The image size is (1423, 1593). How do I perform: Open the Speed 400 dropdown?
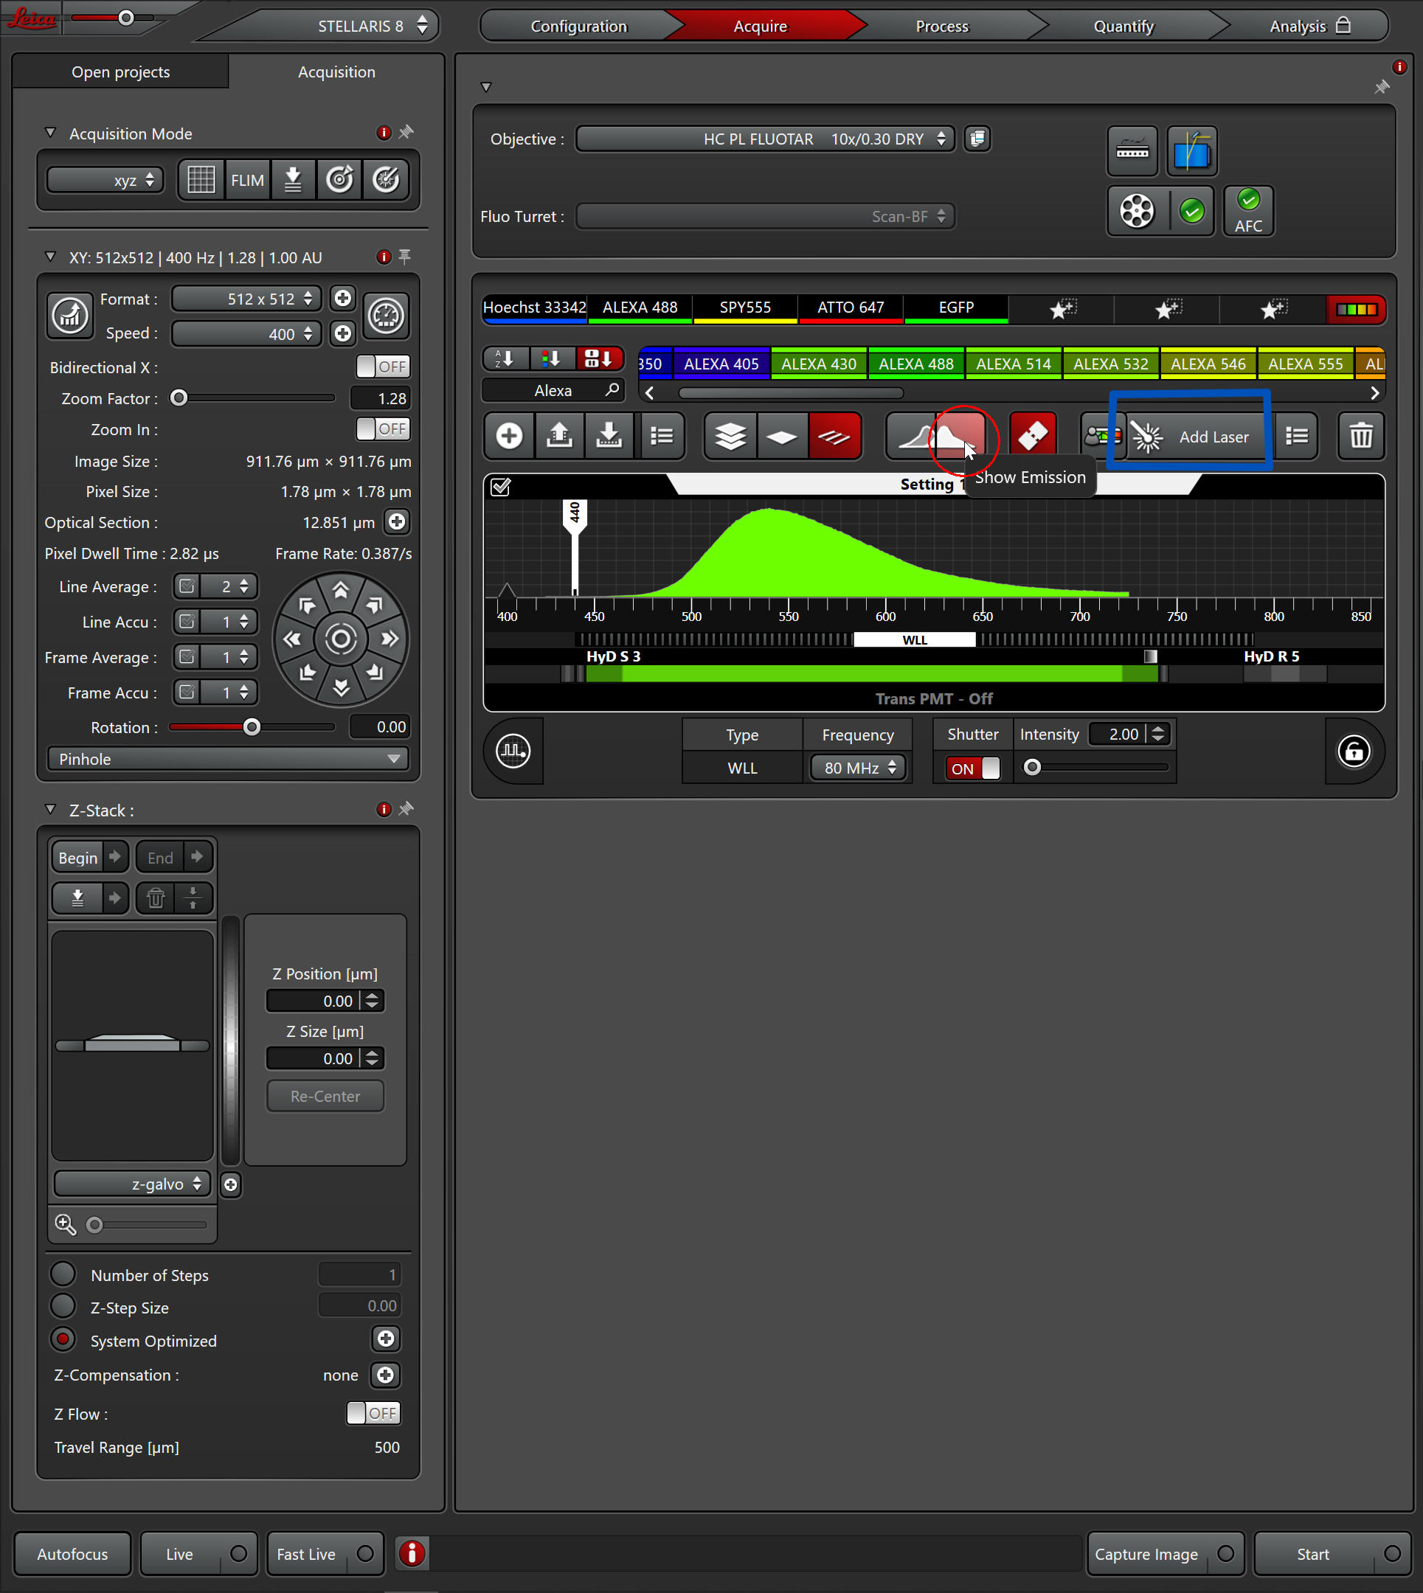246,334
